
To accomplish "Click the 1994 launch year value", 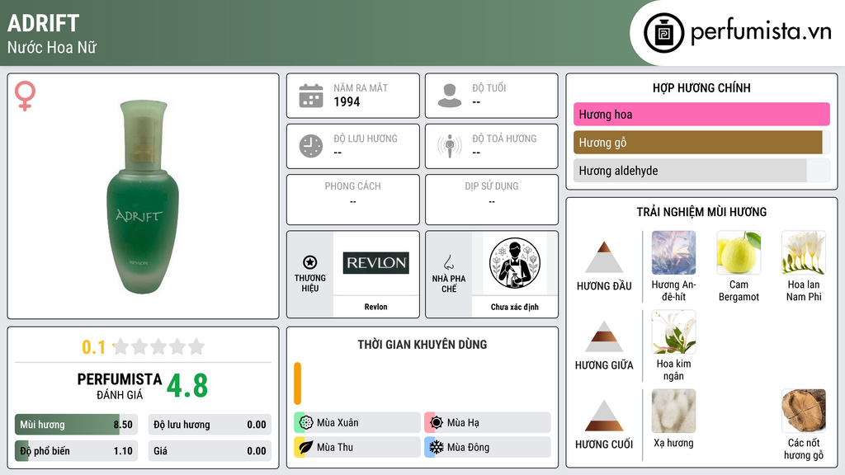I will coord(347,101).
